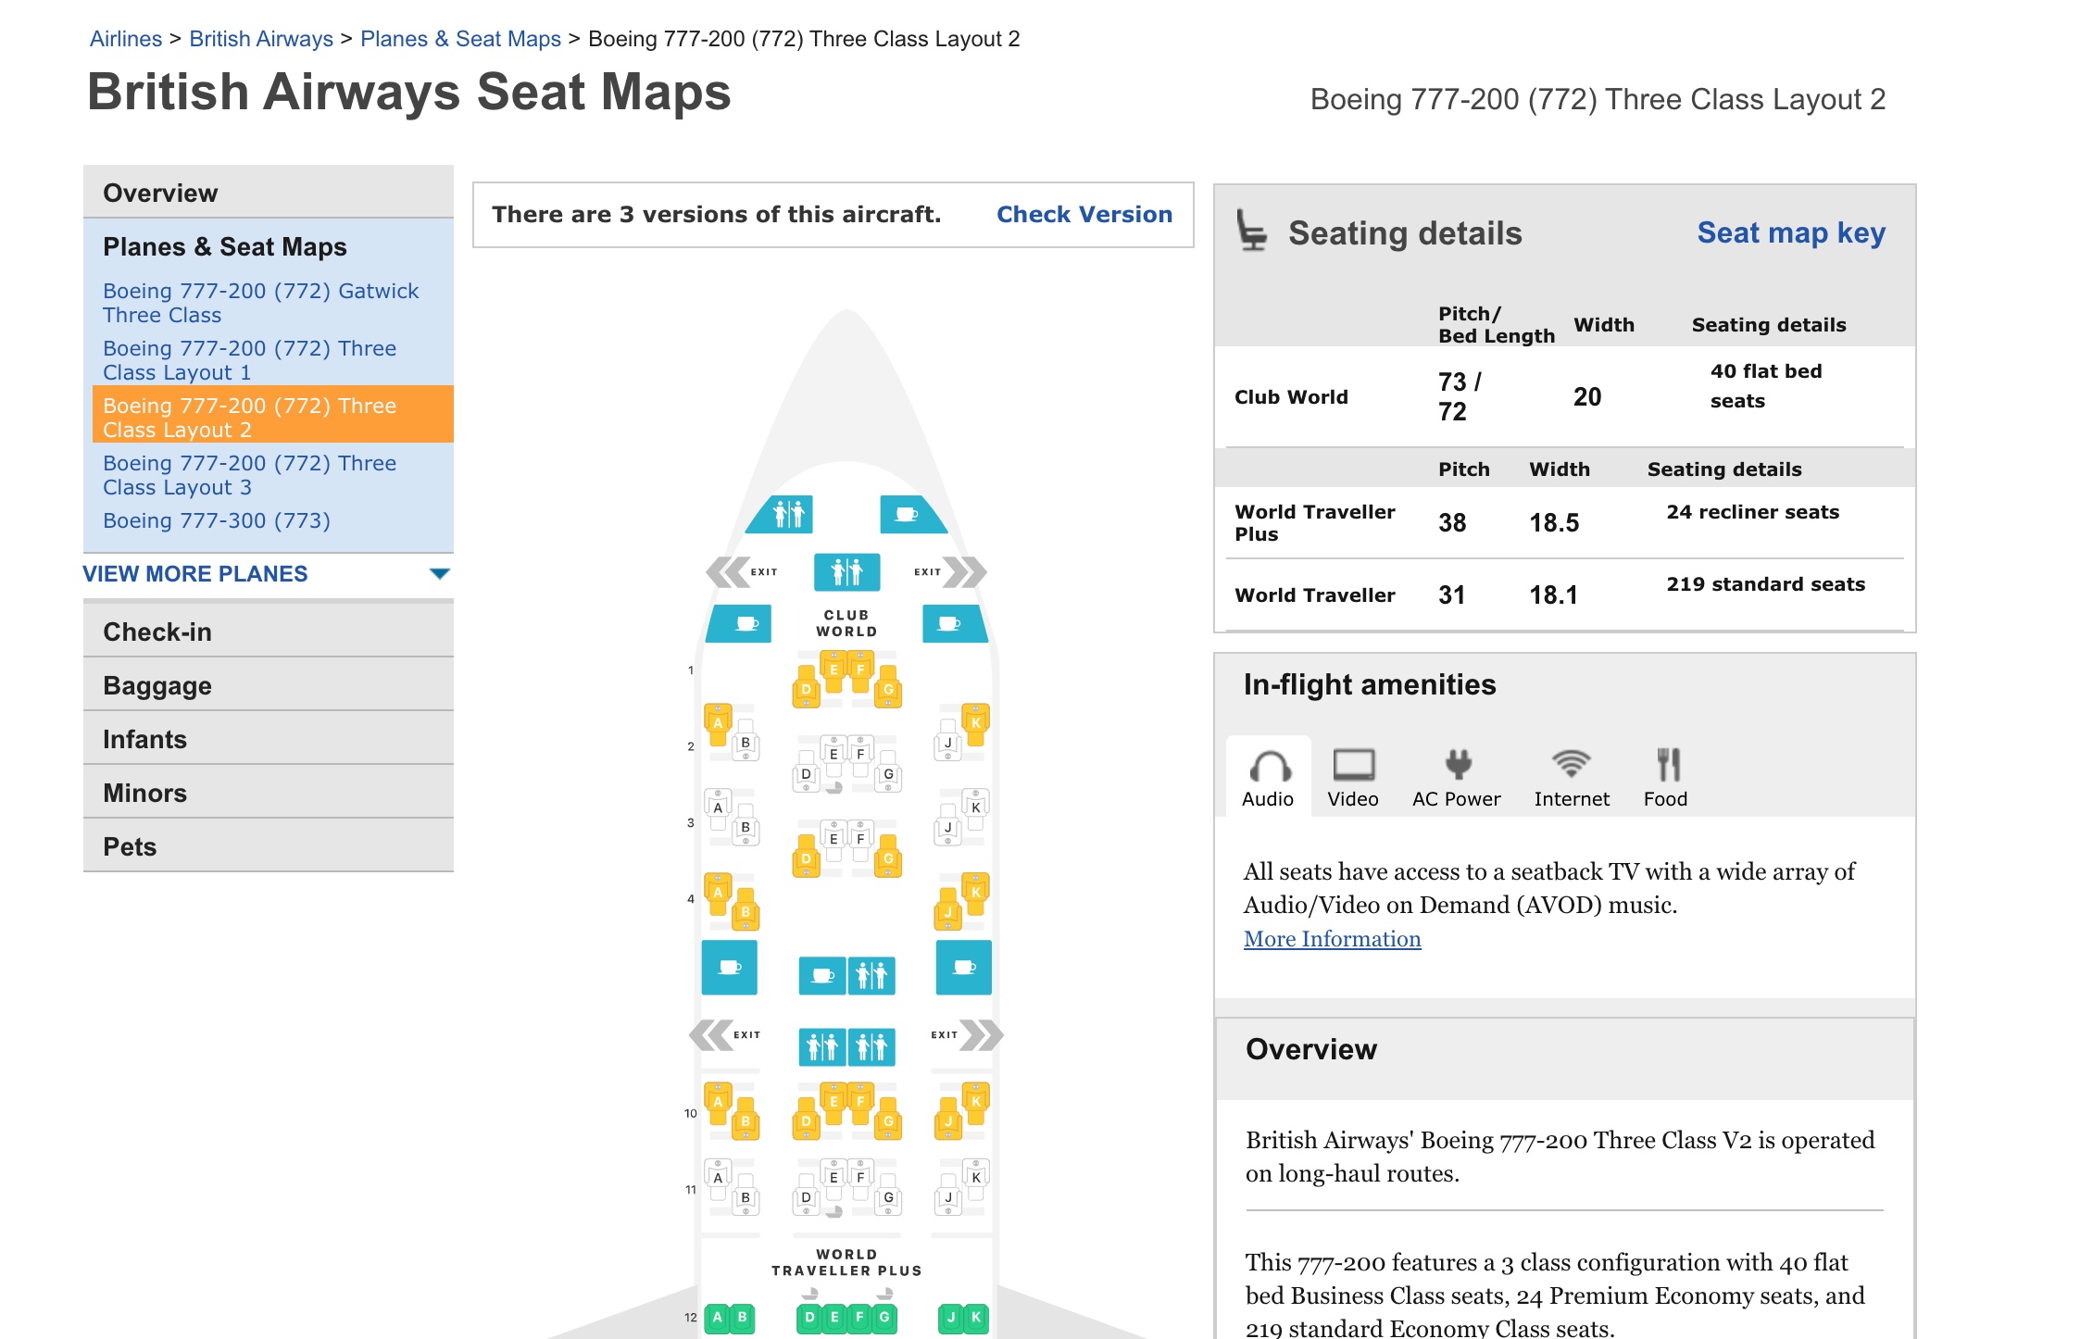Click seat 2K on seat map

[x=975, y=722]
